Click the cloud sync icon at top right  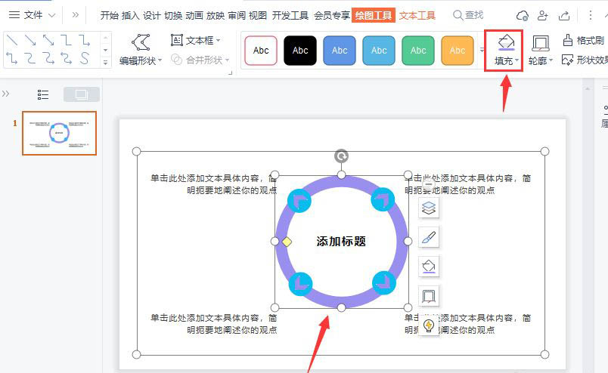click(x=522, y=15)
